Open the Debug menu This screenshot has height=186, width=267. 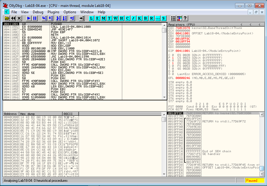[x=38, y=12]
